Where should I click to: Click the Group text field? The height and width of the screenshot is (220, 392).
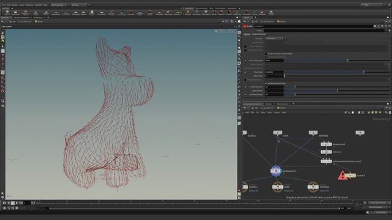325,31
